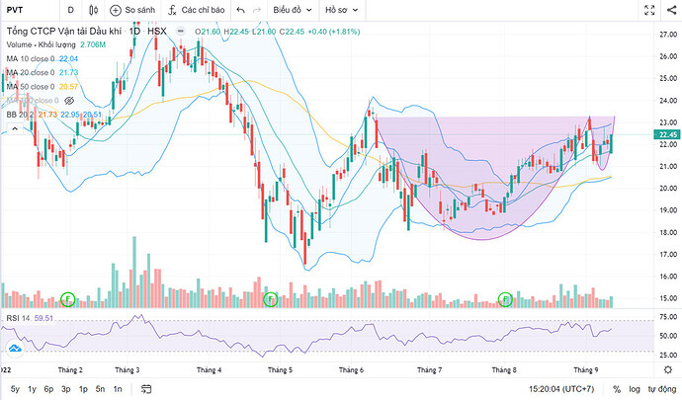Expand the Biểu đồ dropdown
682x400 pixels.
click(294, 10)
